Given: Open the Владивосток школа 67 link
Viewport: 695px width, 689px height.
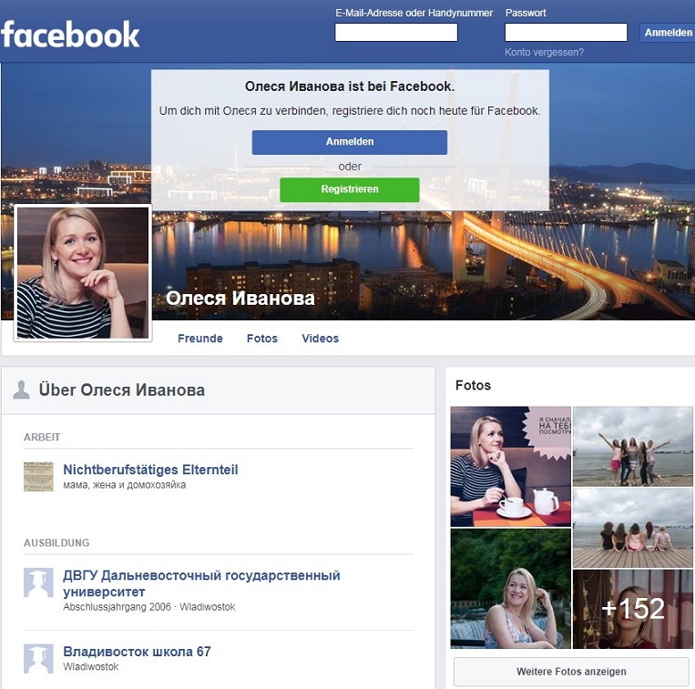Looking at the screenshot, I should click(137, 652).
